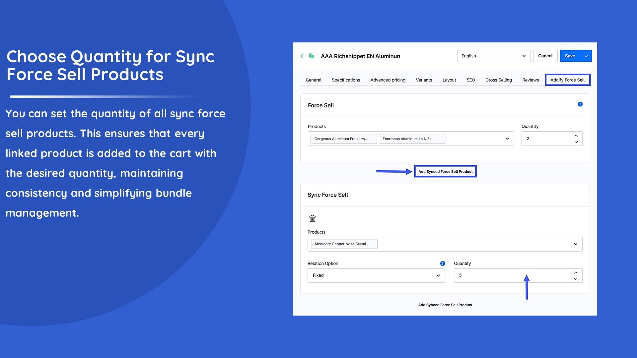Viewport: 637px width, 358px height.
Task: Increase Force Sell quantity with up arrow
Action: coord(576,136)
